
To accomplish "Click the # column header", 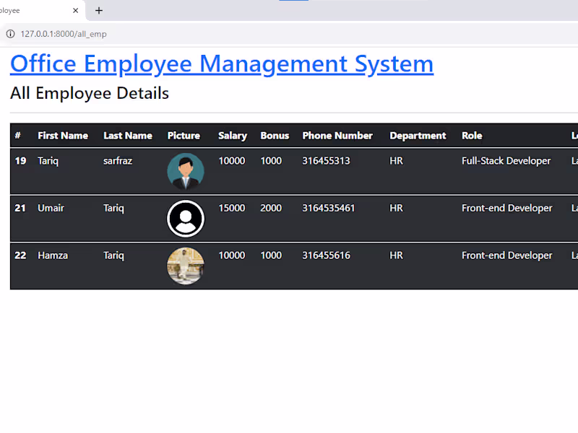I will tap(17, 136).
